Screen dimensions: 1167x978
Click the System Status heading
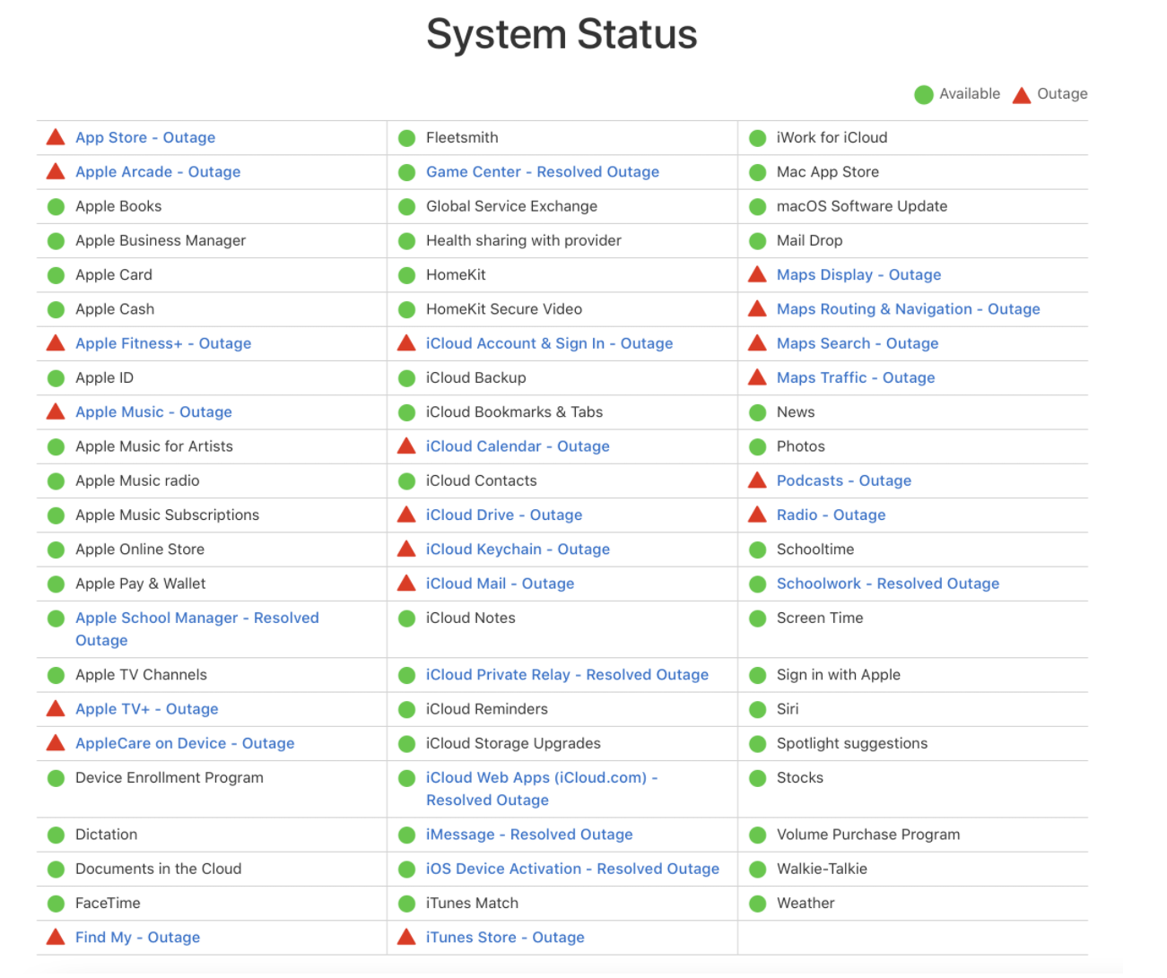pos(562,34)
